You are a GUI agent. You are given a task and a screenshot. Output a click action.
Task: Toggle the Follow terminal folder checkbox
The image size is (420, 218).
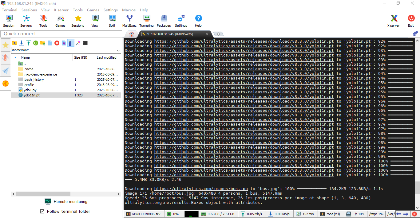click(42, 211)
